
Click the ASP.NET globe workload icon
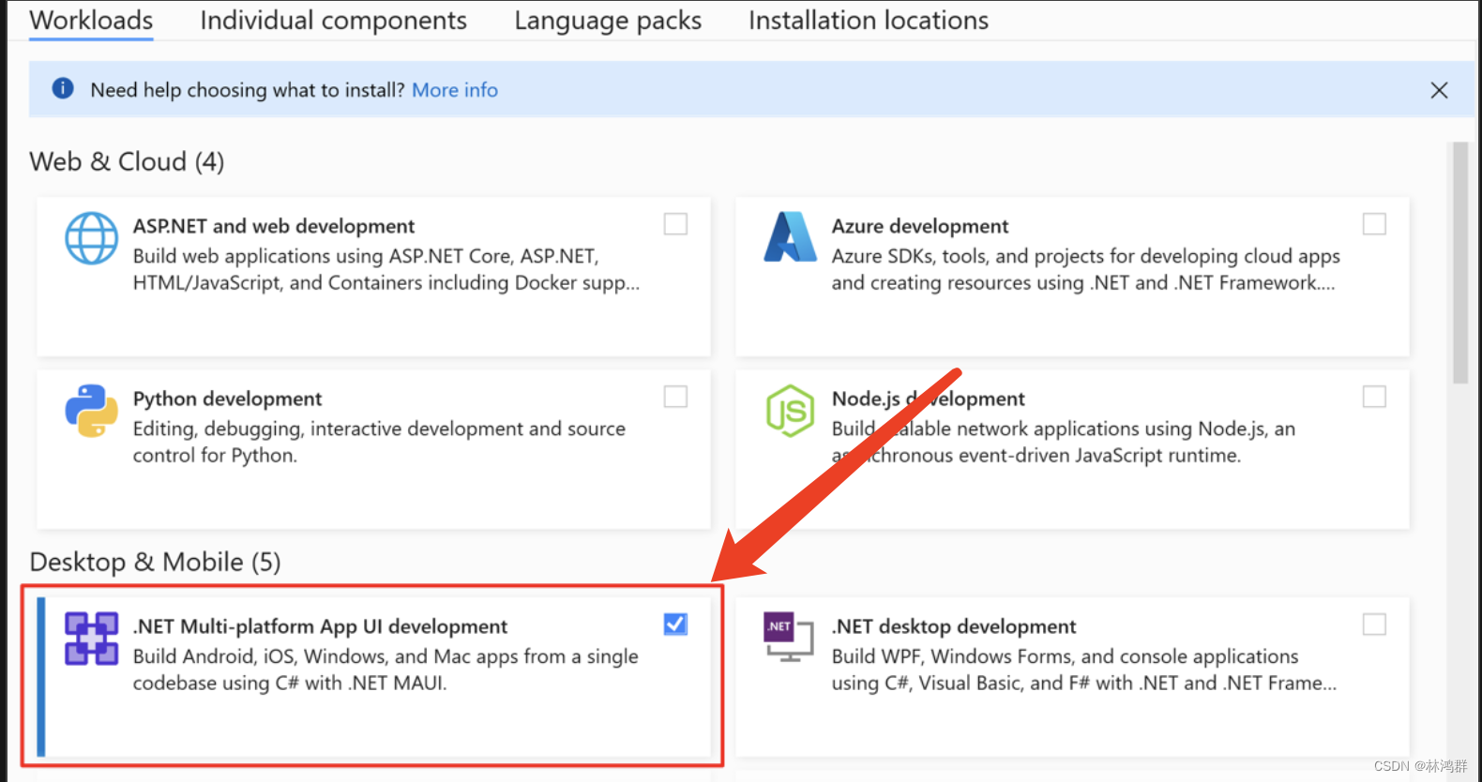[91, 238]
